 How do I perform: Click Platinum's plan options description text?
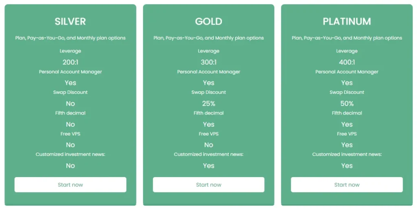pyautogui.click(x=347, y=38)
